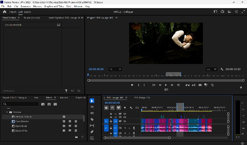Screen dimensions: 247x145
Task: Toggle V2 track output eye
Action: (125, 117)
